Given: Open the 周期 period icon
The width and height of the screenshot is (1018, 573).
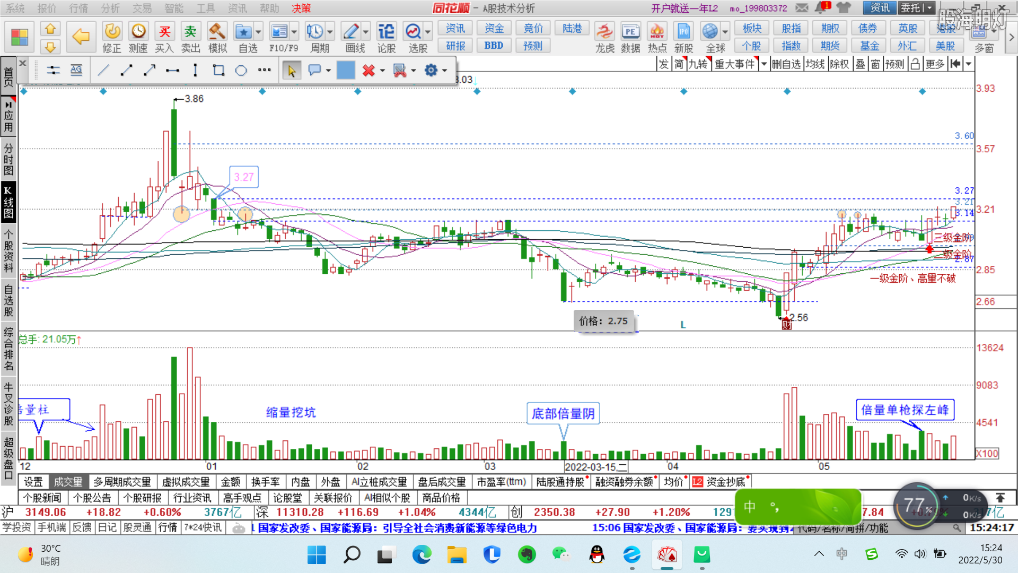Looking at the screenshot, I should point(315,31).
